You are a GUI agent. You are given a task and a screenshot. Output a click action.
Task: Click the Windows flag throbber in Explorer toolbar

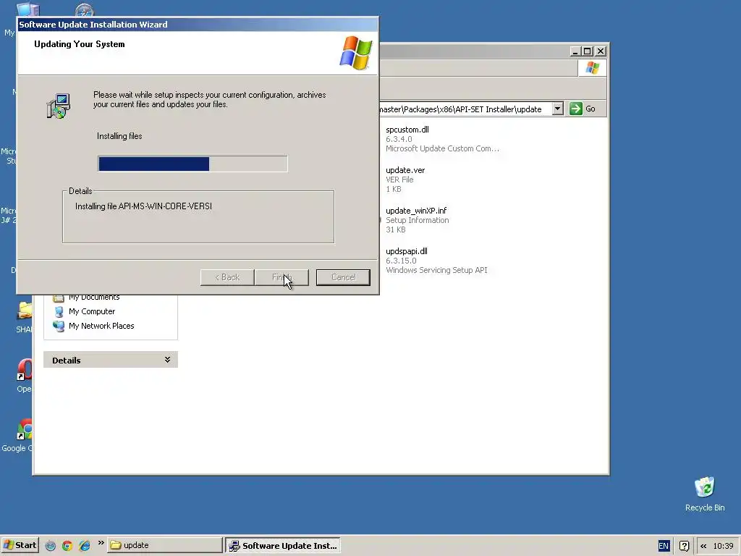point(592,68)
